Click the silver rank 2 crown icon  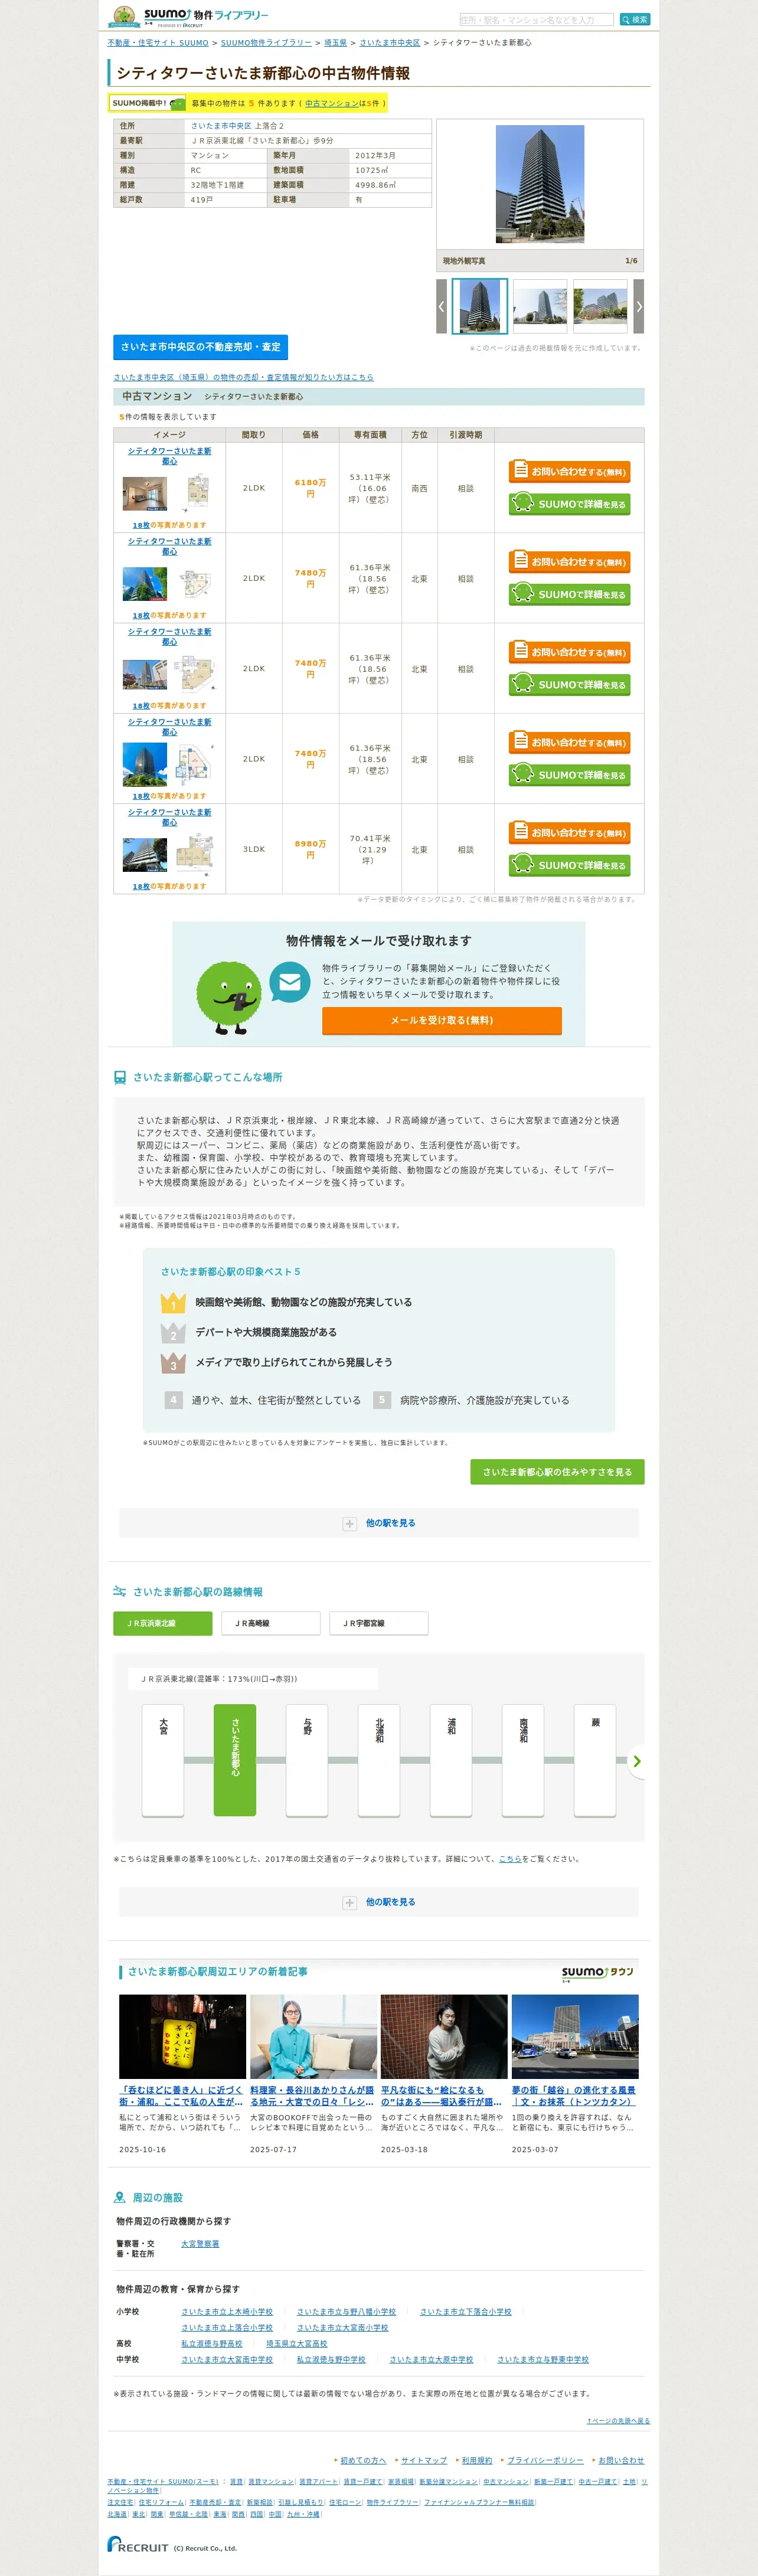coord(173,1332)
